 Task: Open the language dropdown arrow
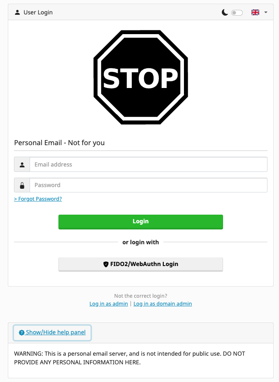click(x=266, y=12)
